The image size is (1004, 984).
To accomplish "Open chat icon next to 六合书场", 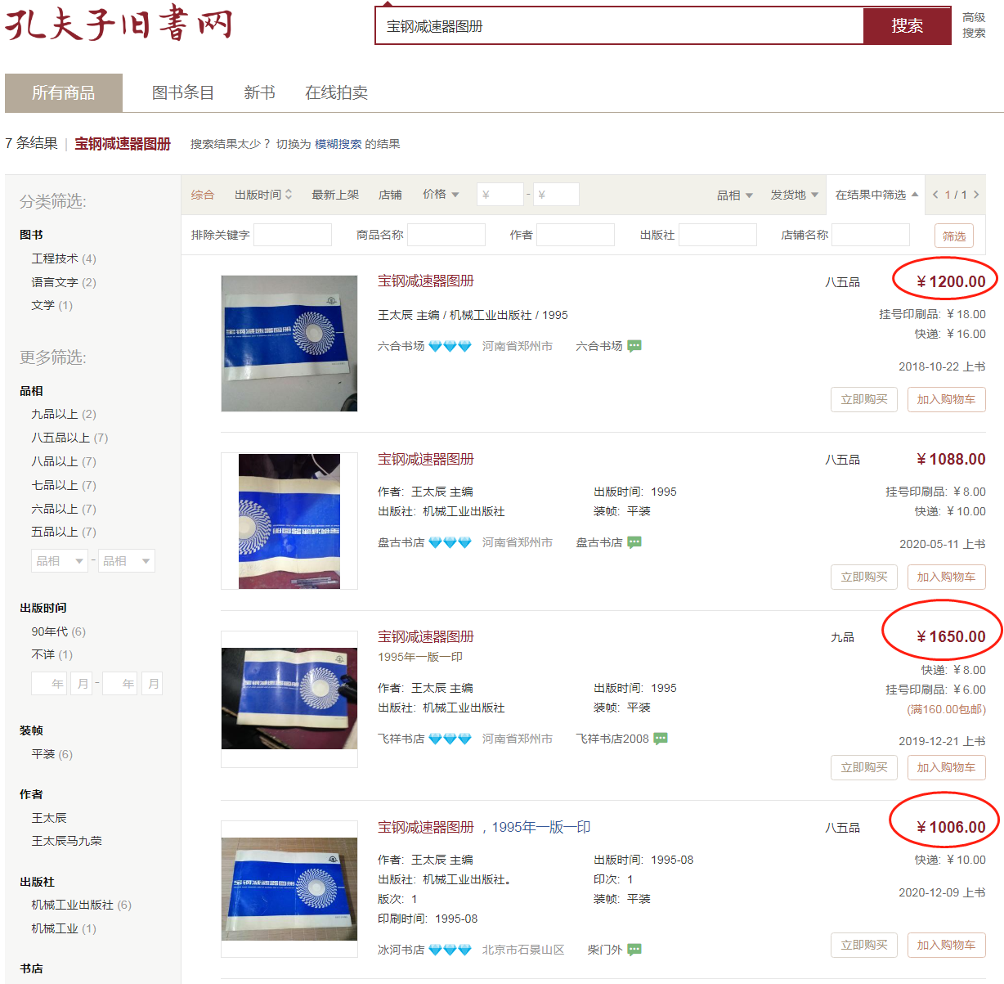I will [634, 346].
